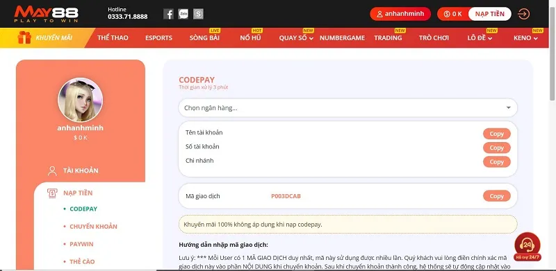Click the logout arrow icon
The image size is (556, 271).
pyautogui.click(x=524, y=14)
